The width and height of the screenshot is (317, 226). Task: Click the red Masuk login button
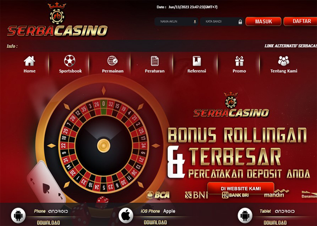point(263,21)
